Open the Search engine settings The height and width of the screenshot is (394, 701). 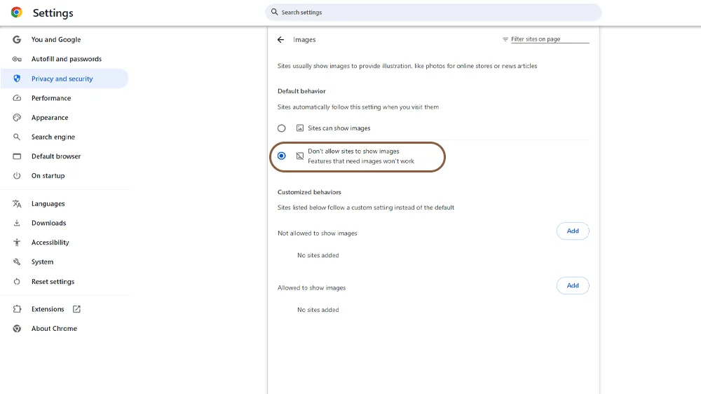53,137
